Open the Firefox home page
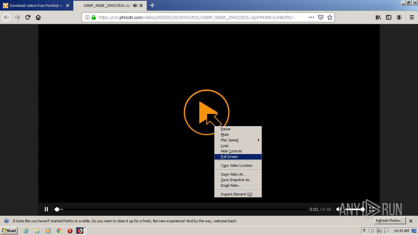 (x=38, y=17)
